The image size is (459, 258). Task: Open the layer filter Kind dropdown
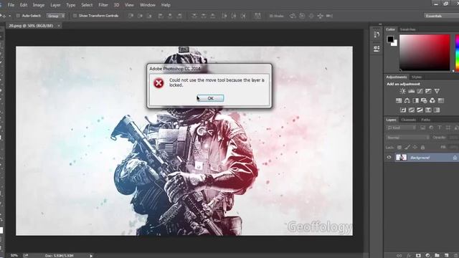[x=401, y=128]
